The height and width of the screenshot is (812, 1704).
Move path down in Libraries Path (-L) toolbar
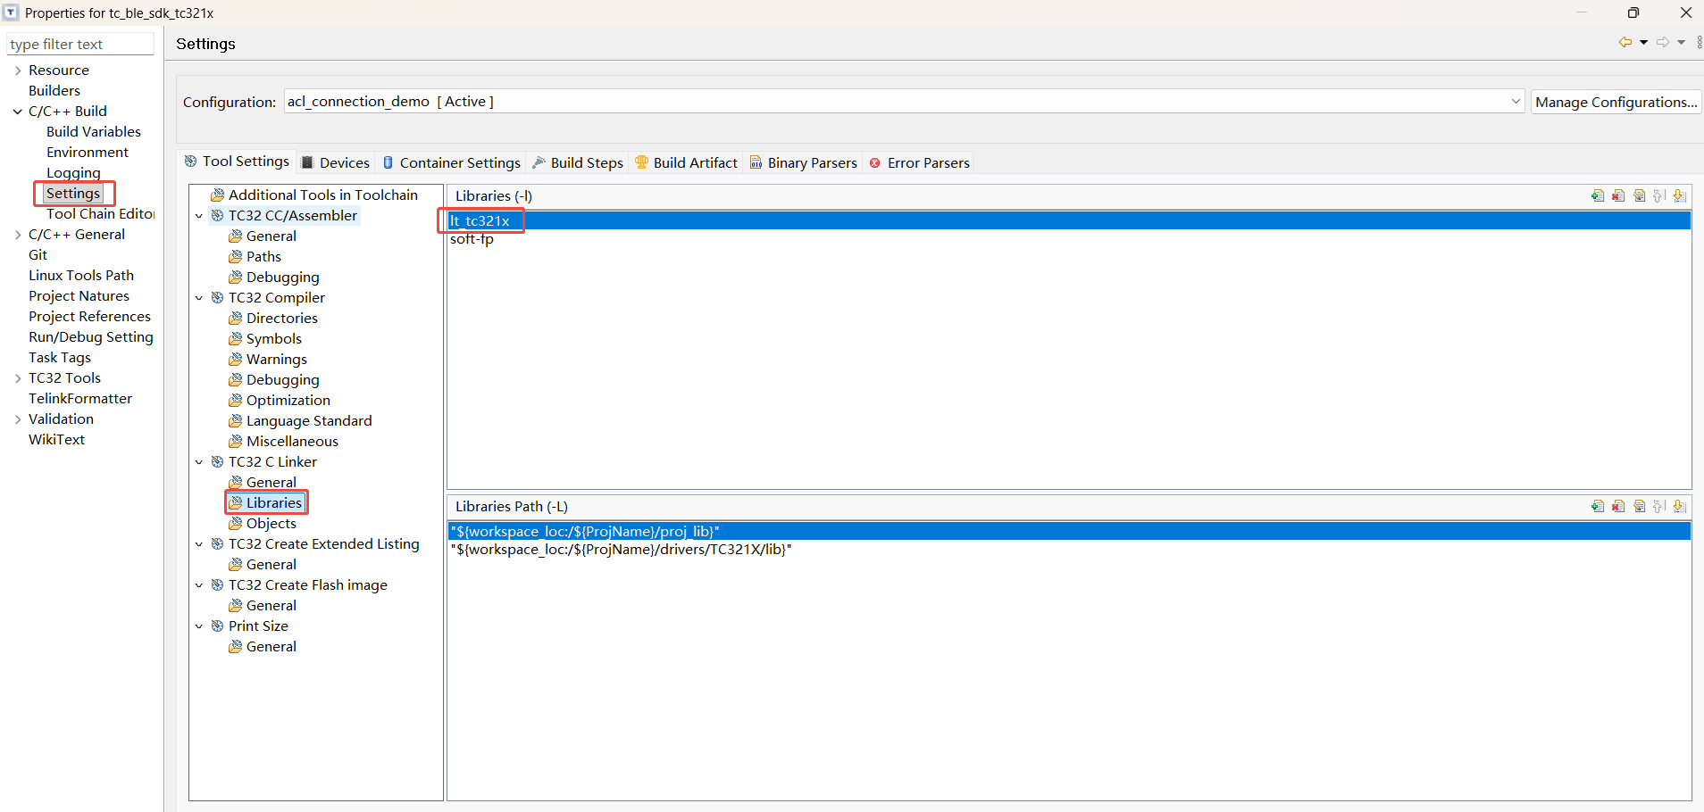tap(1680, 506)
